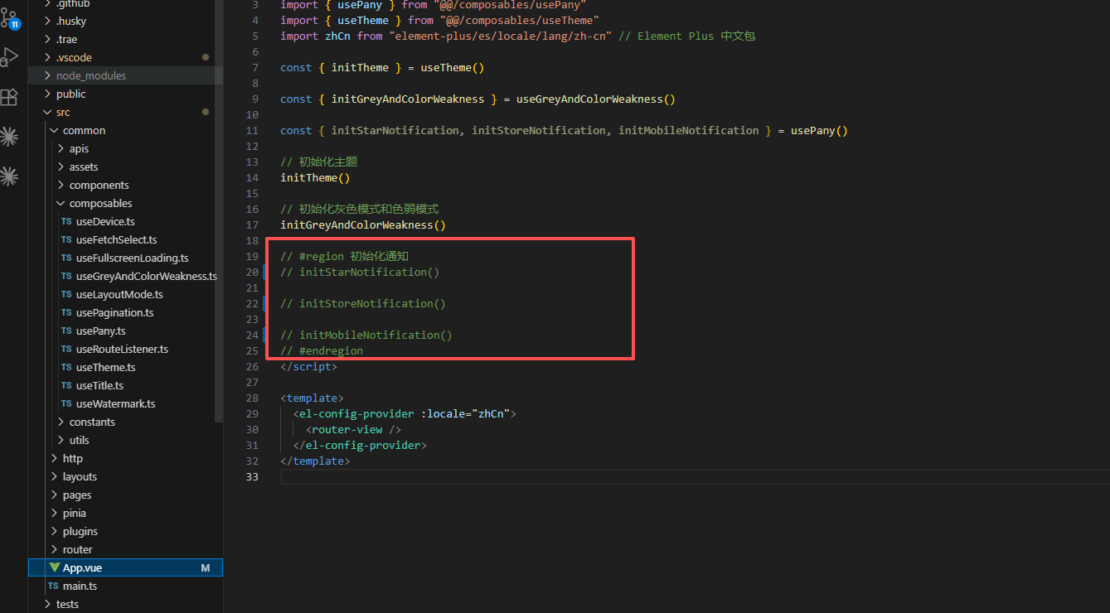Click the initGreyAndColorWeakness() call on line 17
This screenshot has height=613, width=1110.
click(363, 224)
